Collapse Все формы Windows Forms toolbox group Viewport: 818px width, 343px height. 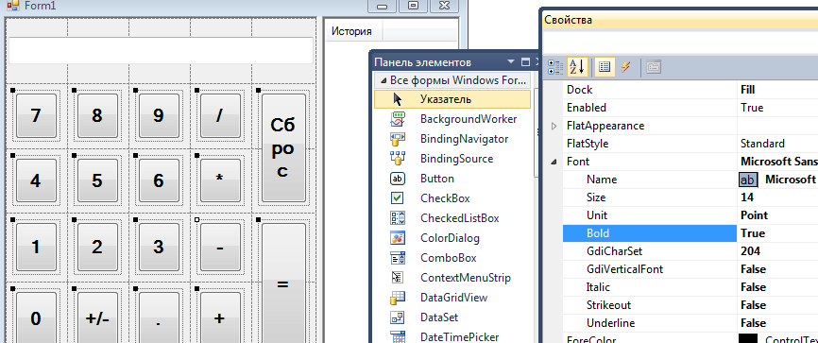click(x=383, y=81)
